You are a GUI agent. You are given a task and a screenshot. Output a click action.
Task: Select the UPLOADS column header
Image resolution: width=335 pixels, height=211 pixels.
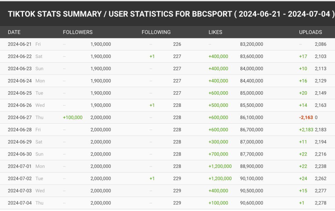pos(311,32)
